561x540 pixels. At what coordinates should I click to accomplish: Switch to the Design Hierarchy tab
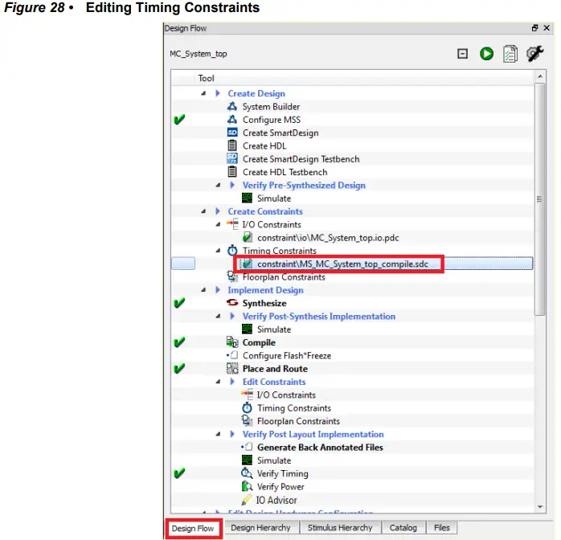(260, 527)
